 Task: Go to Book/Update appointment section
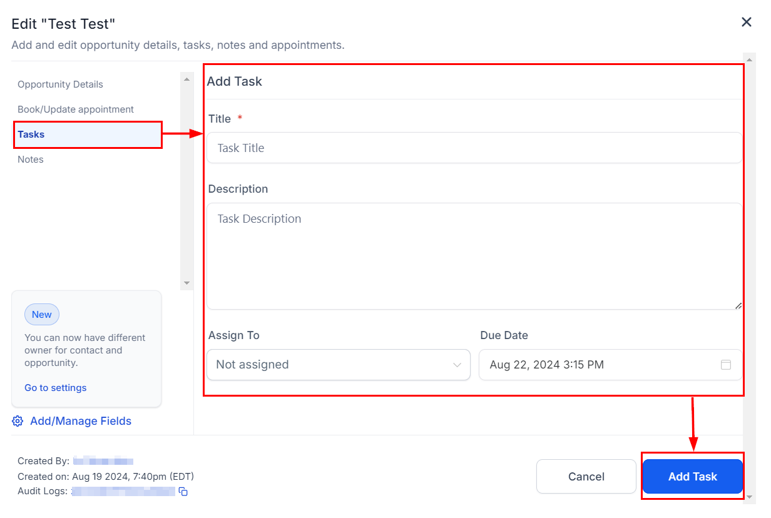tap(76, 109)
